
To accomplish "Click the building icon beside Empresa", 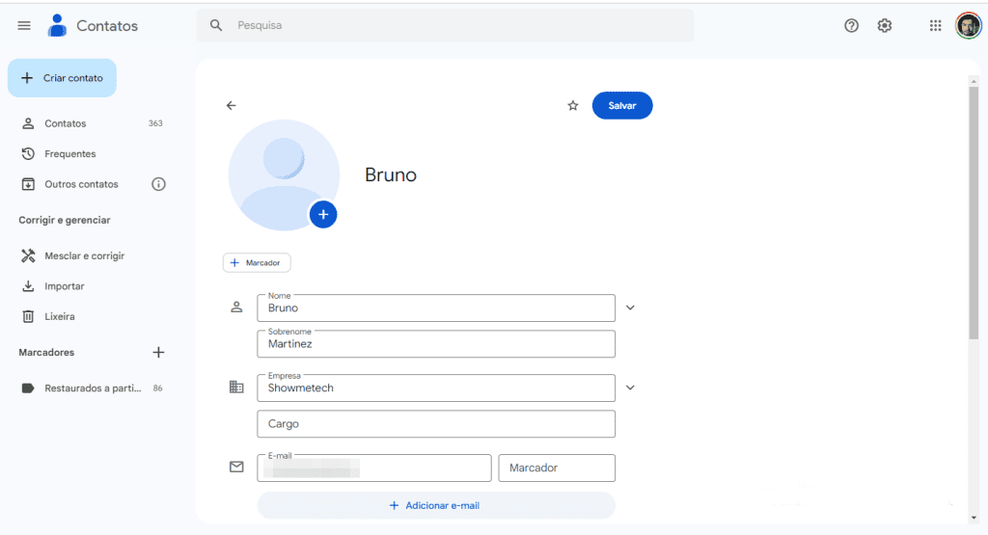I will pos(236,388).
